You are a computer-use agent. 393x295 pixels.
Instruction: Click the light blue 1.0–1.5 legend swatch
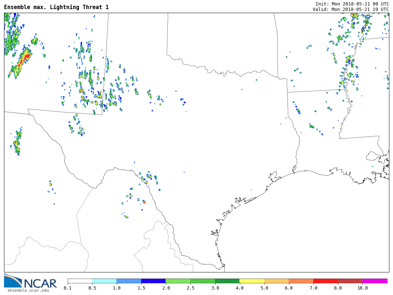pyautogui.click(x=129, y=281)
